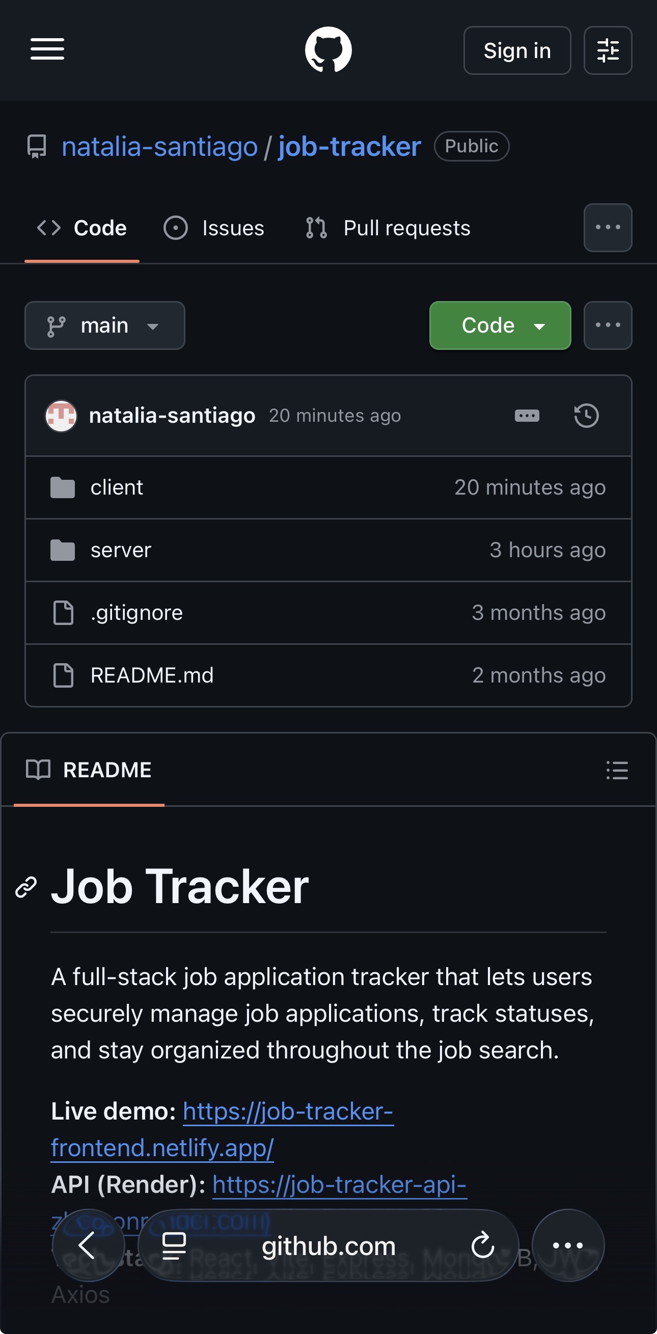
Task: Switch to Pull requests tab
Action: (x=388, y=228)
